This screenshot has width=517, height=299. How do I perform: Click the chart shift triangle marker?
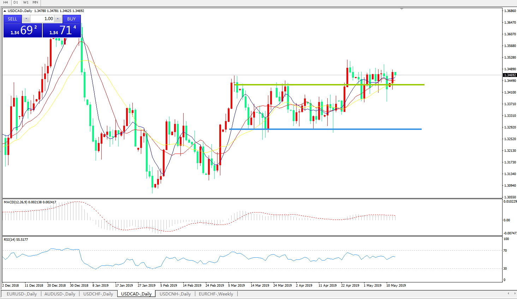402,9
